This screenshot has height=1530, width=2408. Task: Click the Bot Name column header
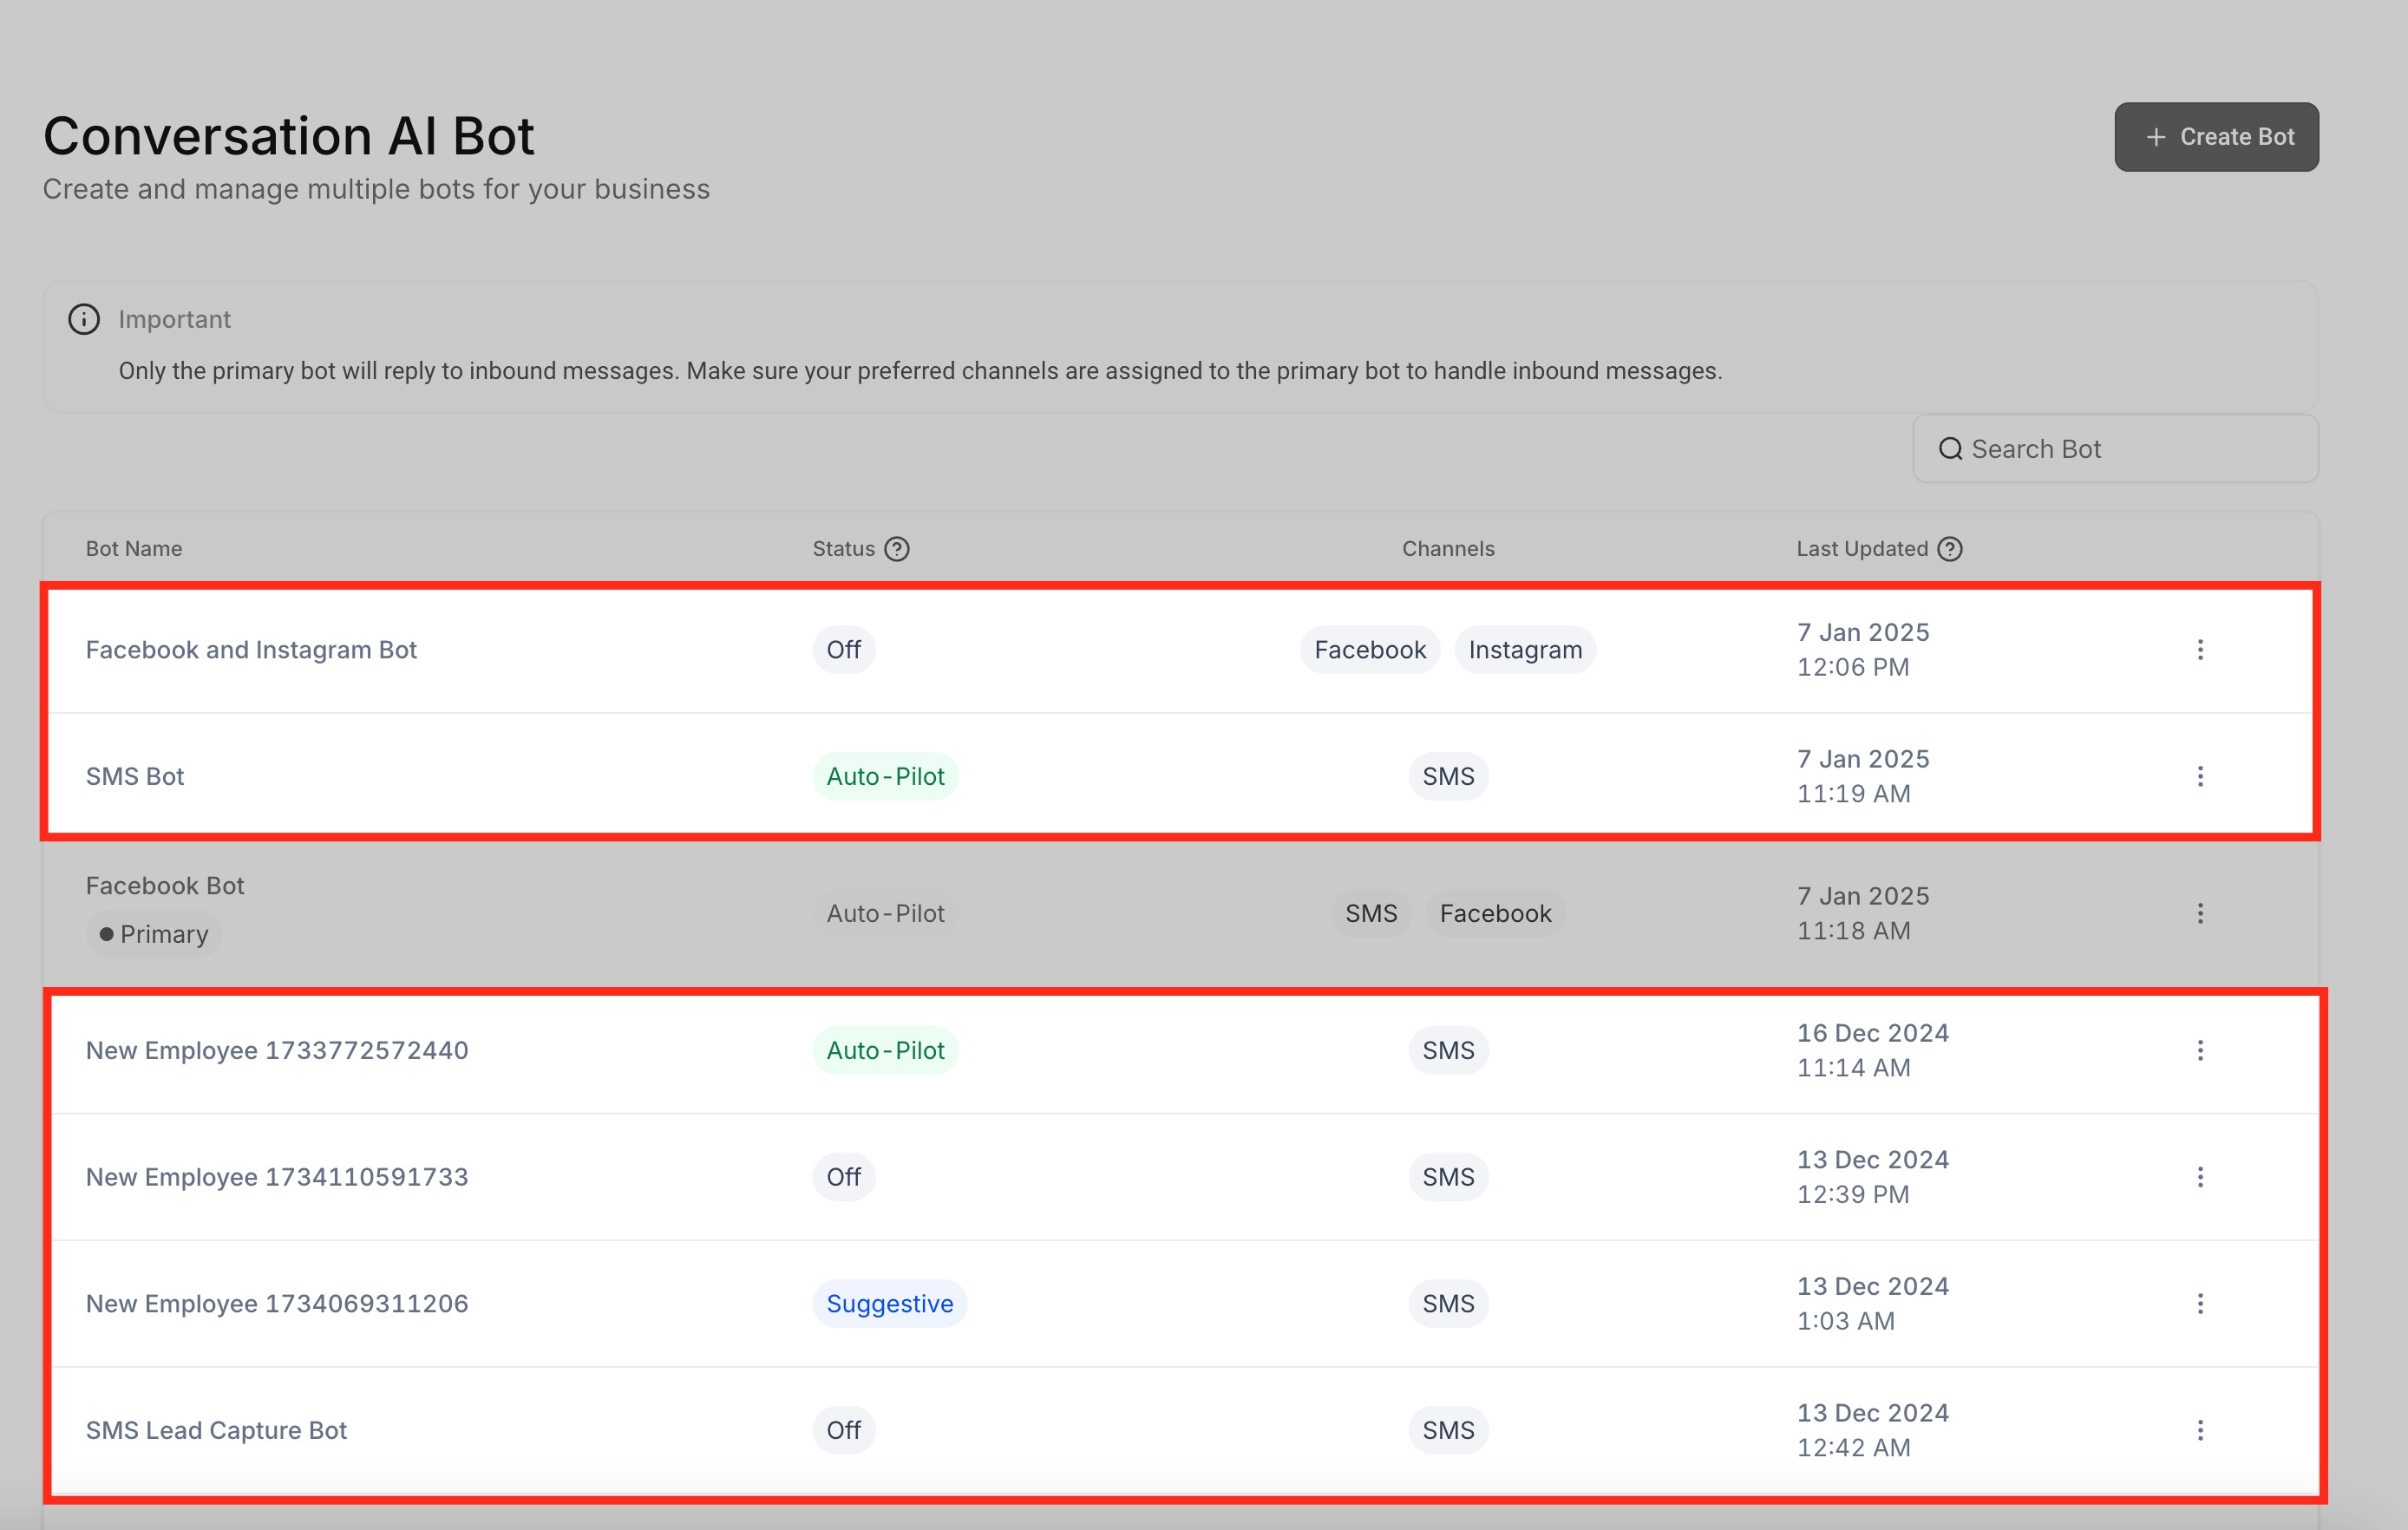(134, 549)
